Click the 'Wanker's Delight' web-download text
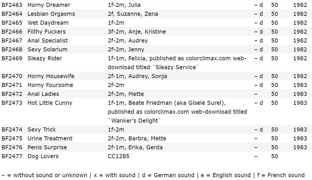The image size is (312, 180). [x=134, y=121]
